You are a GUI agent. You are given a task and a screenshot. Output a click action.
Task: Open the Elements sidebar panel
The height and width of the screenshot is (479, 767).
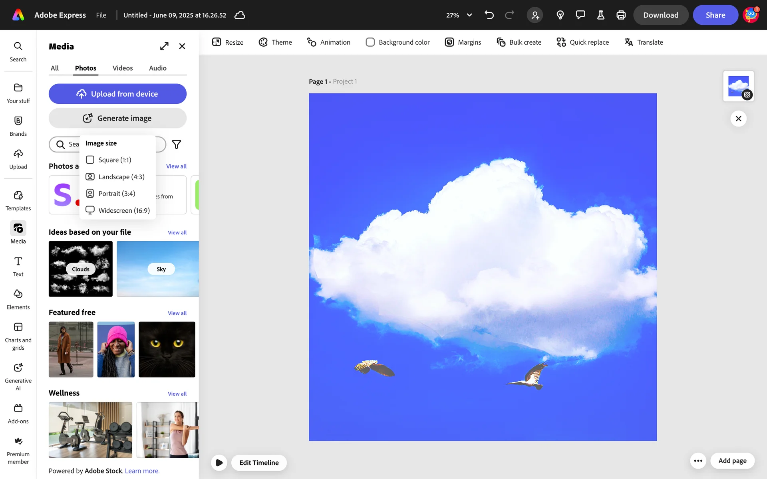(x=18, y=299)
